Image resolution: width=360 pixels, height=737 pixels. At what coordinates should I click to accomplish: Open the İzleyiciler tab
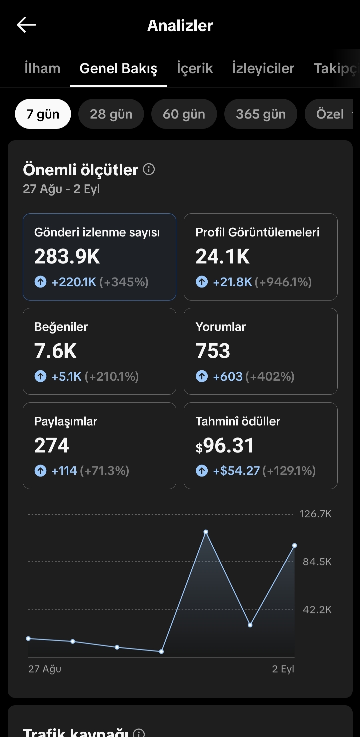pyautogui.click(x=263, y=68)
